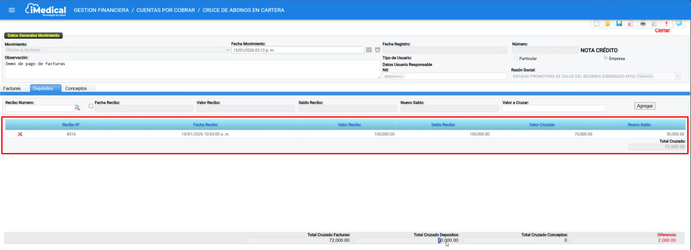Image resolution: width=691 pixels, height=250 pixels.
Task: Click receipt number 4316 cell
Action: [71, 134]
